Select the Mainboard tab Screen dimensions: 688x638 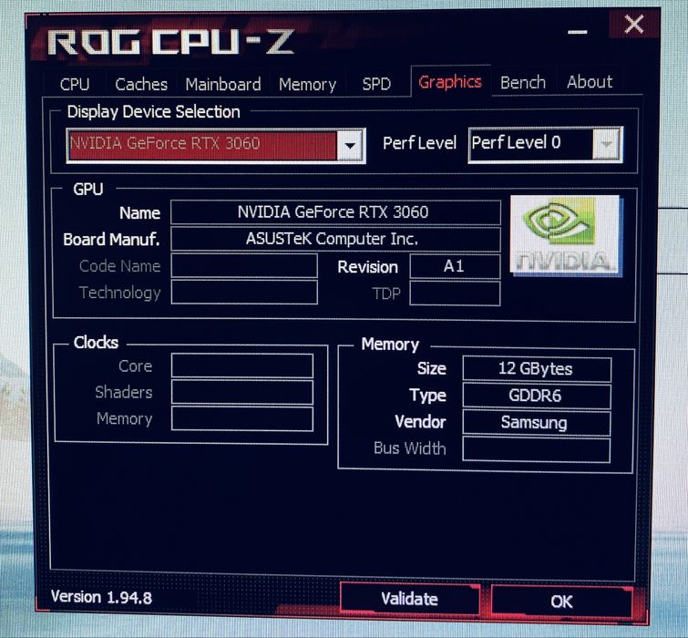pyautogui.click(x=223, y=84)
